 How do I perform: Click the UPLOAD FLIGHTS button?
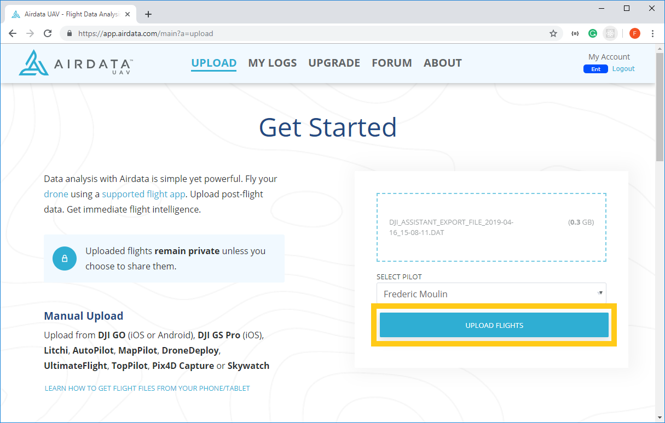(494, 325)
